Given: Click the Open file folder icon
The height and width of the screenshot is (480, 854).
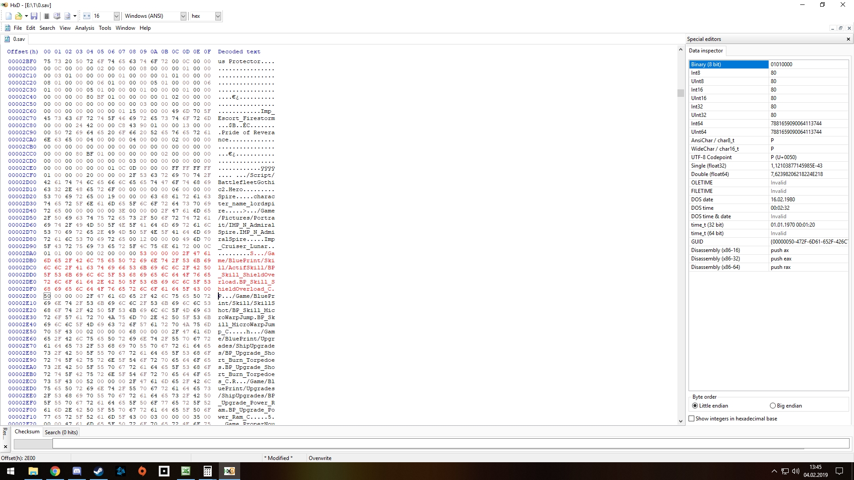Looking at the screenshot, I should pyautogui.click(x=18, y=16).
